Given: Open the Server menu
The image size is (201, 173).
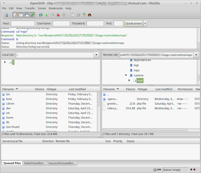Looking at the screenshot, I should pos(42,8).
